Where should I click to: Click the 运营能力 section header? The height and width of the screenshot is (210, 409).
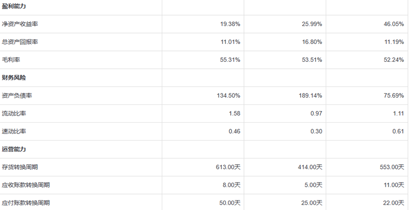click(x=13, y=149)
